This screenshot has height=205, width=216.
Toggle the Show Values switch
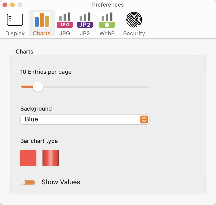tap(28, 183)
